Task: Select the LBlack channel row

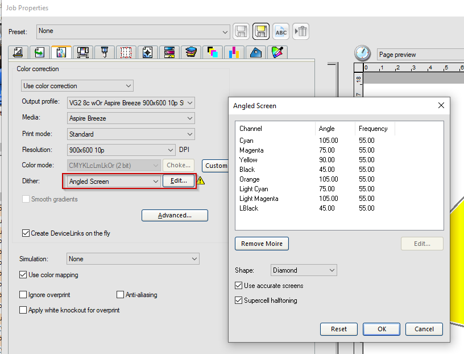Action: (339, 208)
